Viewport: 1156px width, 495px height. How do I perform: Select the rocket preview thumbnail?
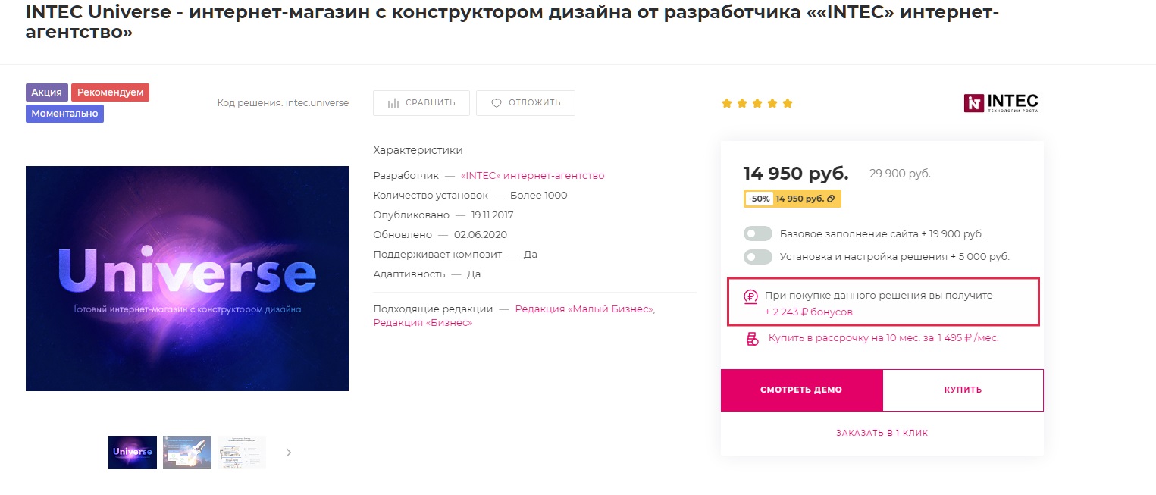point(187,453)
